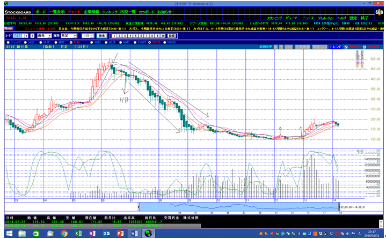Open the 企業情報 menu
Screen dimensions: 386x239
(x=91, y=12)
